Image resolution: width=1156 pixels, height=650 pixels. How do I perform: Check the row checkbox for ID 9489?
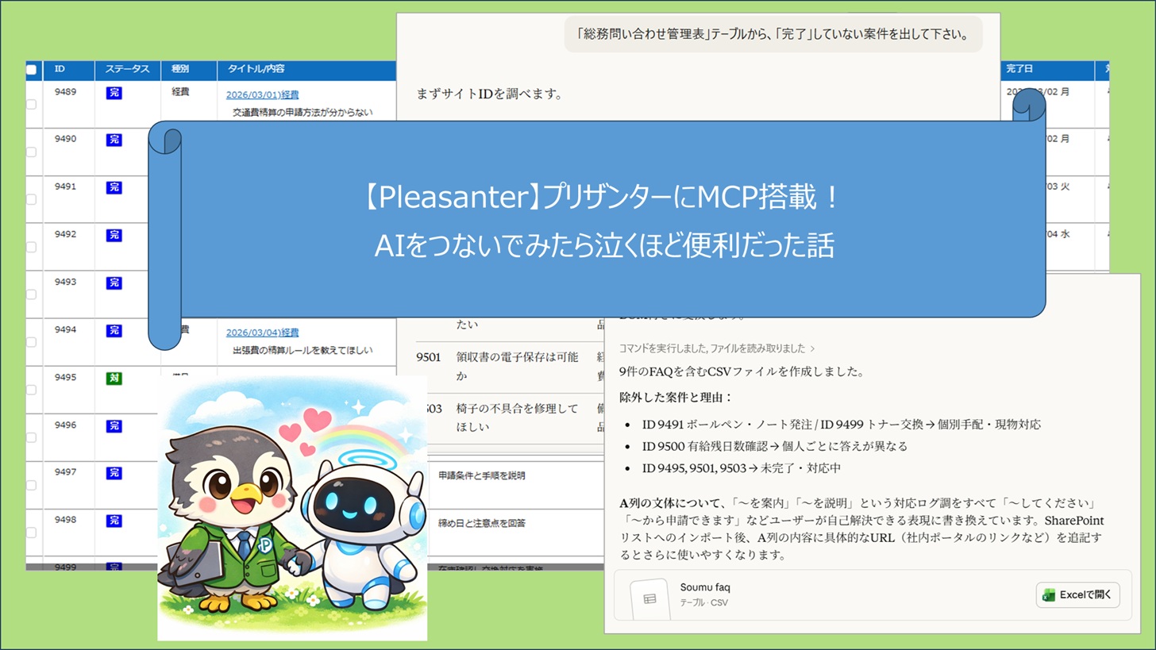point(31,104)
